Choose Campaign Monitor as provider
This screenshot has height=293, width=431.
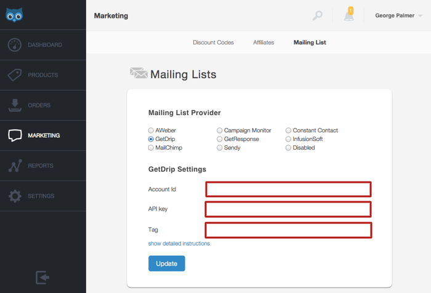pyautogui.click(x=220, y=130)
